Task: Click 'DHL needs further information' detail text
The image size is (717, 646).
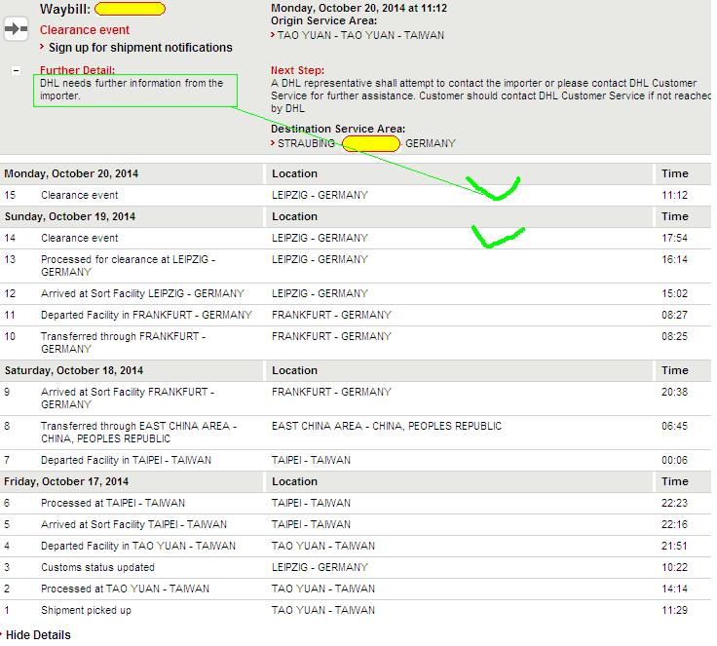Action: (132, 90)
